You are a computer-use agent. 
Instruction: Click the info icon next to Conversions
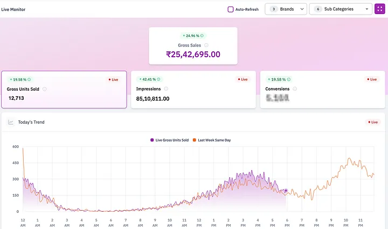pyautogui.click(x=295, y=89)
